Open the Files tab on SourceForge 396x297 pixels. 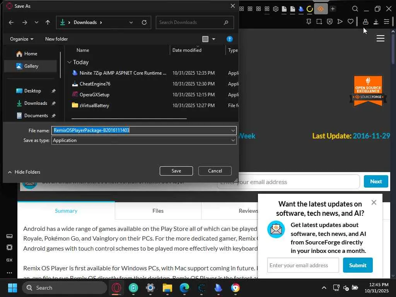click(158, 211)
